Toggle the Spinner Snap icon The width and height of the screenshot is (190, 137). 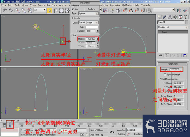[x=143, y=10]
